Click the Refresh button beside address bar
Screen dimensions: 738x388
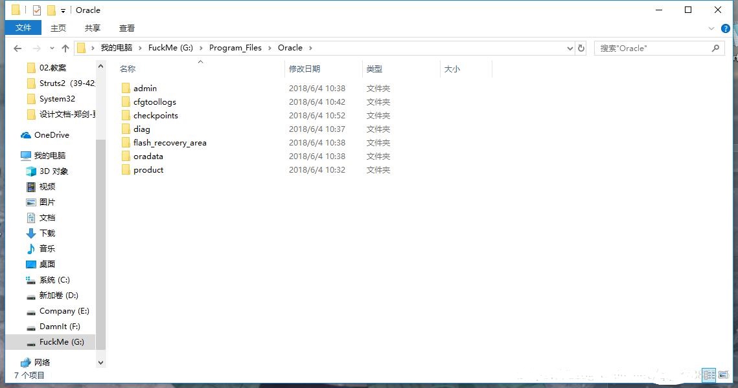581,48
